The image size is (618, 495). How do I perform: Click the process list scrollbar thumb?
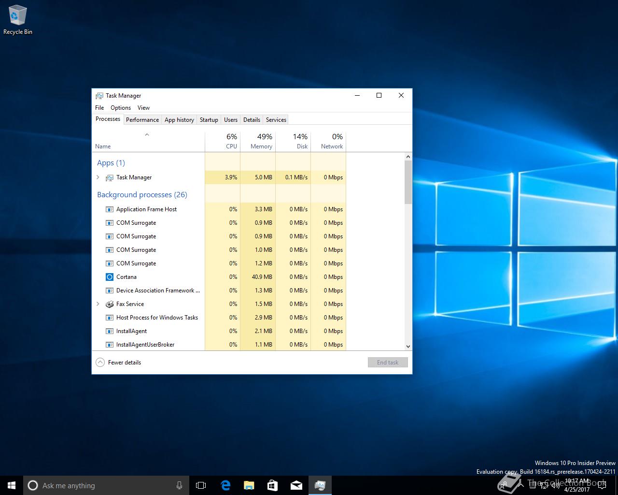408,182
